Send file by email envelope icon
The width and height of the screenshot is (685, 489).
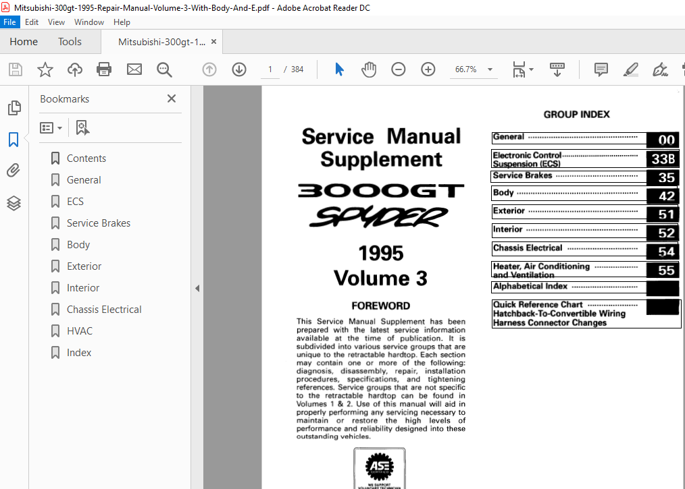134,69
